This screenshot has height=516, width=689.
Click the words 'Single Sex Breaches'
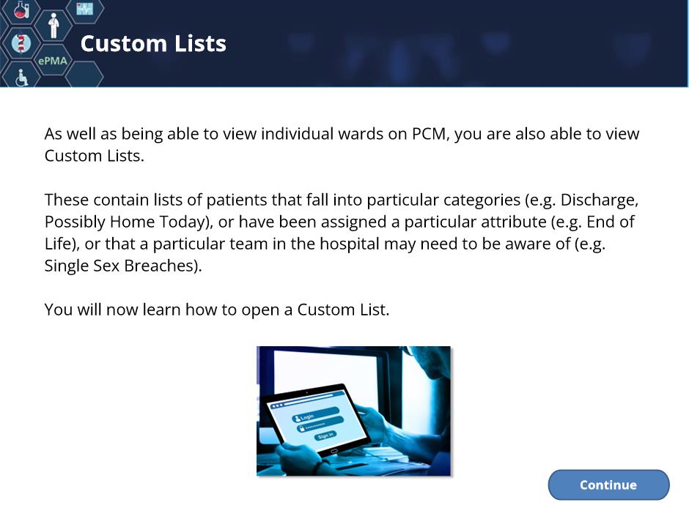[x=121, y=266]
